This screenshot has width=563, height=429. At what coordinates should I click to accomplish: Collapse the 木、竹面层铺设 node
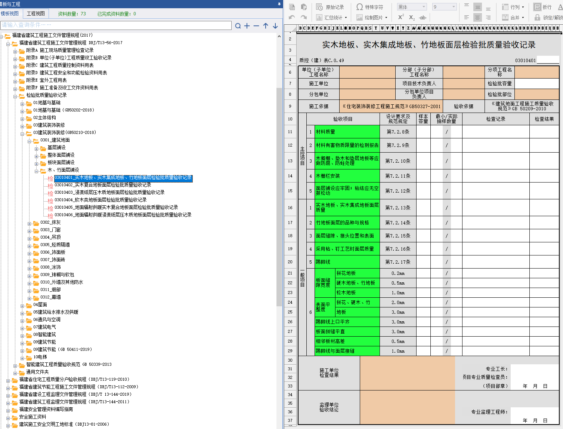pos(37,171)
